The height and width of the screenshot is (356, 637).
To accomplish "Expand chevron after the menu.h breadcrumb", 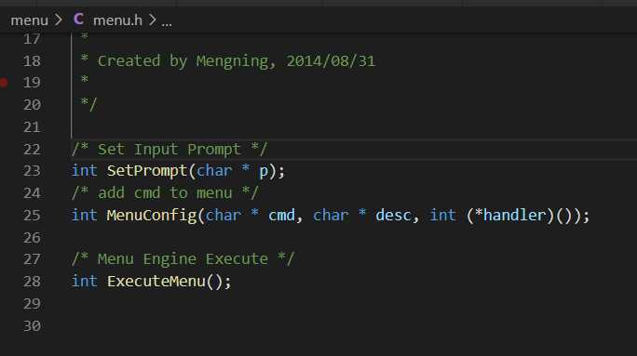I will point(152,20).
